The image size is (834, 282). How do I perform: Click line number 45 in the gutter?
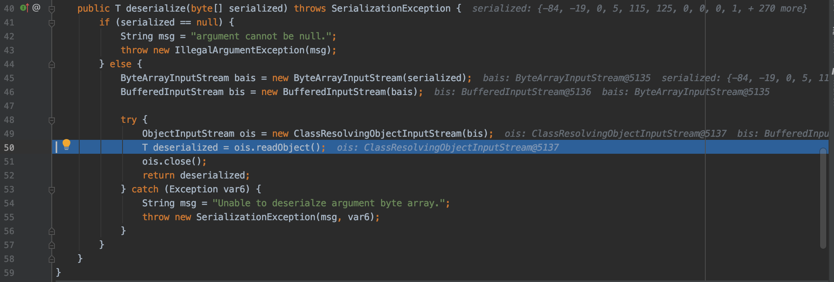coord(9,78)
